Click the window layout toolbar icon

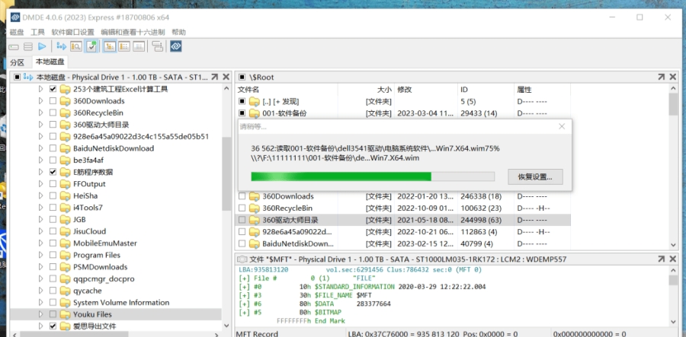[158, 46]
